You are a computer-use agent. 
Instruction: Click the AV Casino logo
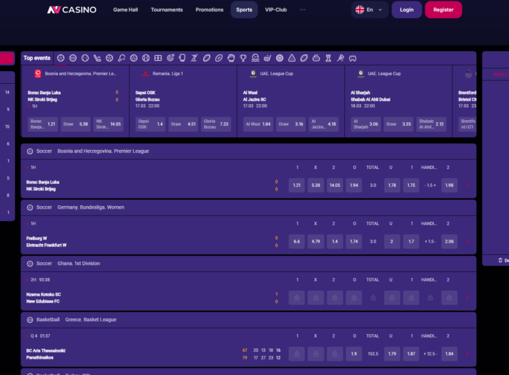click(x=72, y=10)
